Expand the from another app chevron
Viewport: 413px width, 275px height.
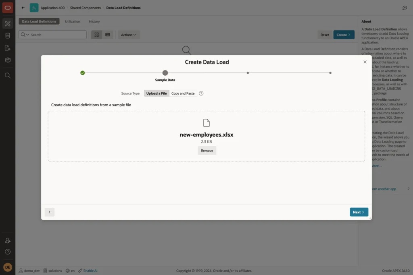[409, 189]
